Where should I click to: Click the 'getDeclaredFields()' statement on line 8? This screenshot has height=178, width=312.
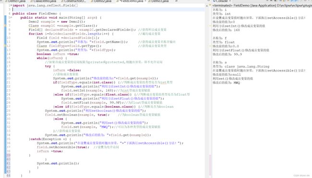(x=82, y=30)
